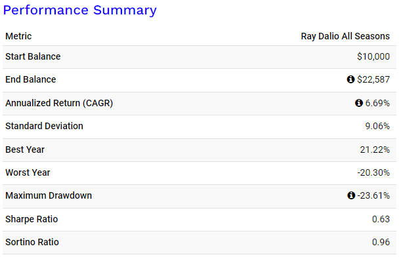Image resolution: width=401 pixels, height=259 pixels.
Task: Select the 6.69% value
Action: tap(377, 103)
